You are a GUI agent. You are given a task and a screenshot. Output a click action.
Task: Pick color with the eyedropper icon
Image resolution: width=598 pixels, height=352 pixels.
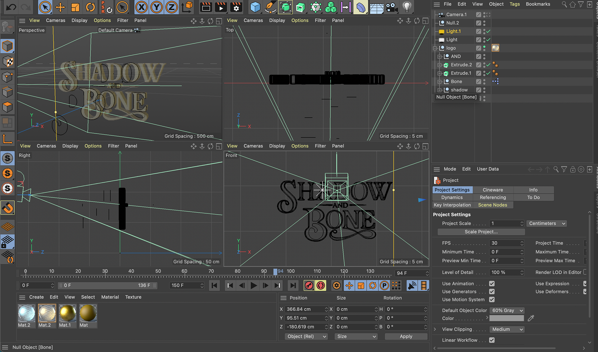pyautogui.click(x=531, y=318)
